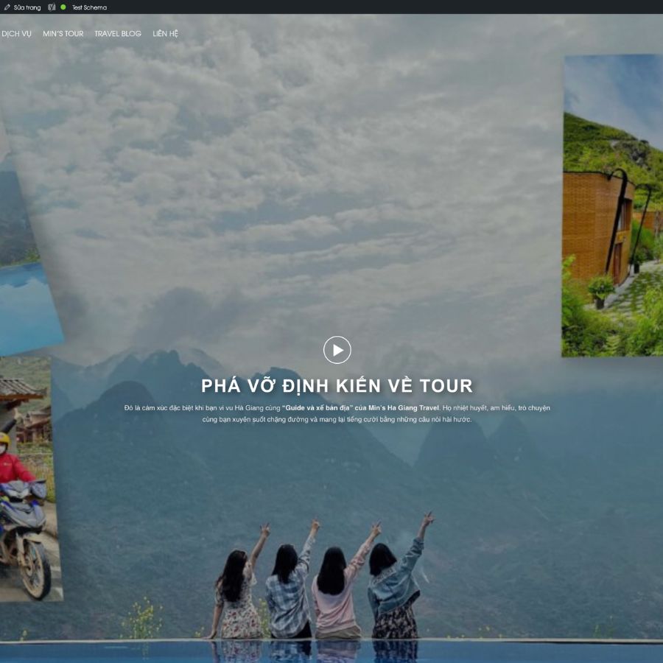Open the MIN'S TOUR menu

62,33
